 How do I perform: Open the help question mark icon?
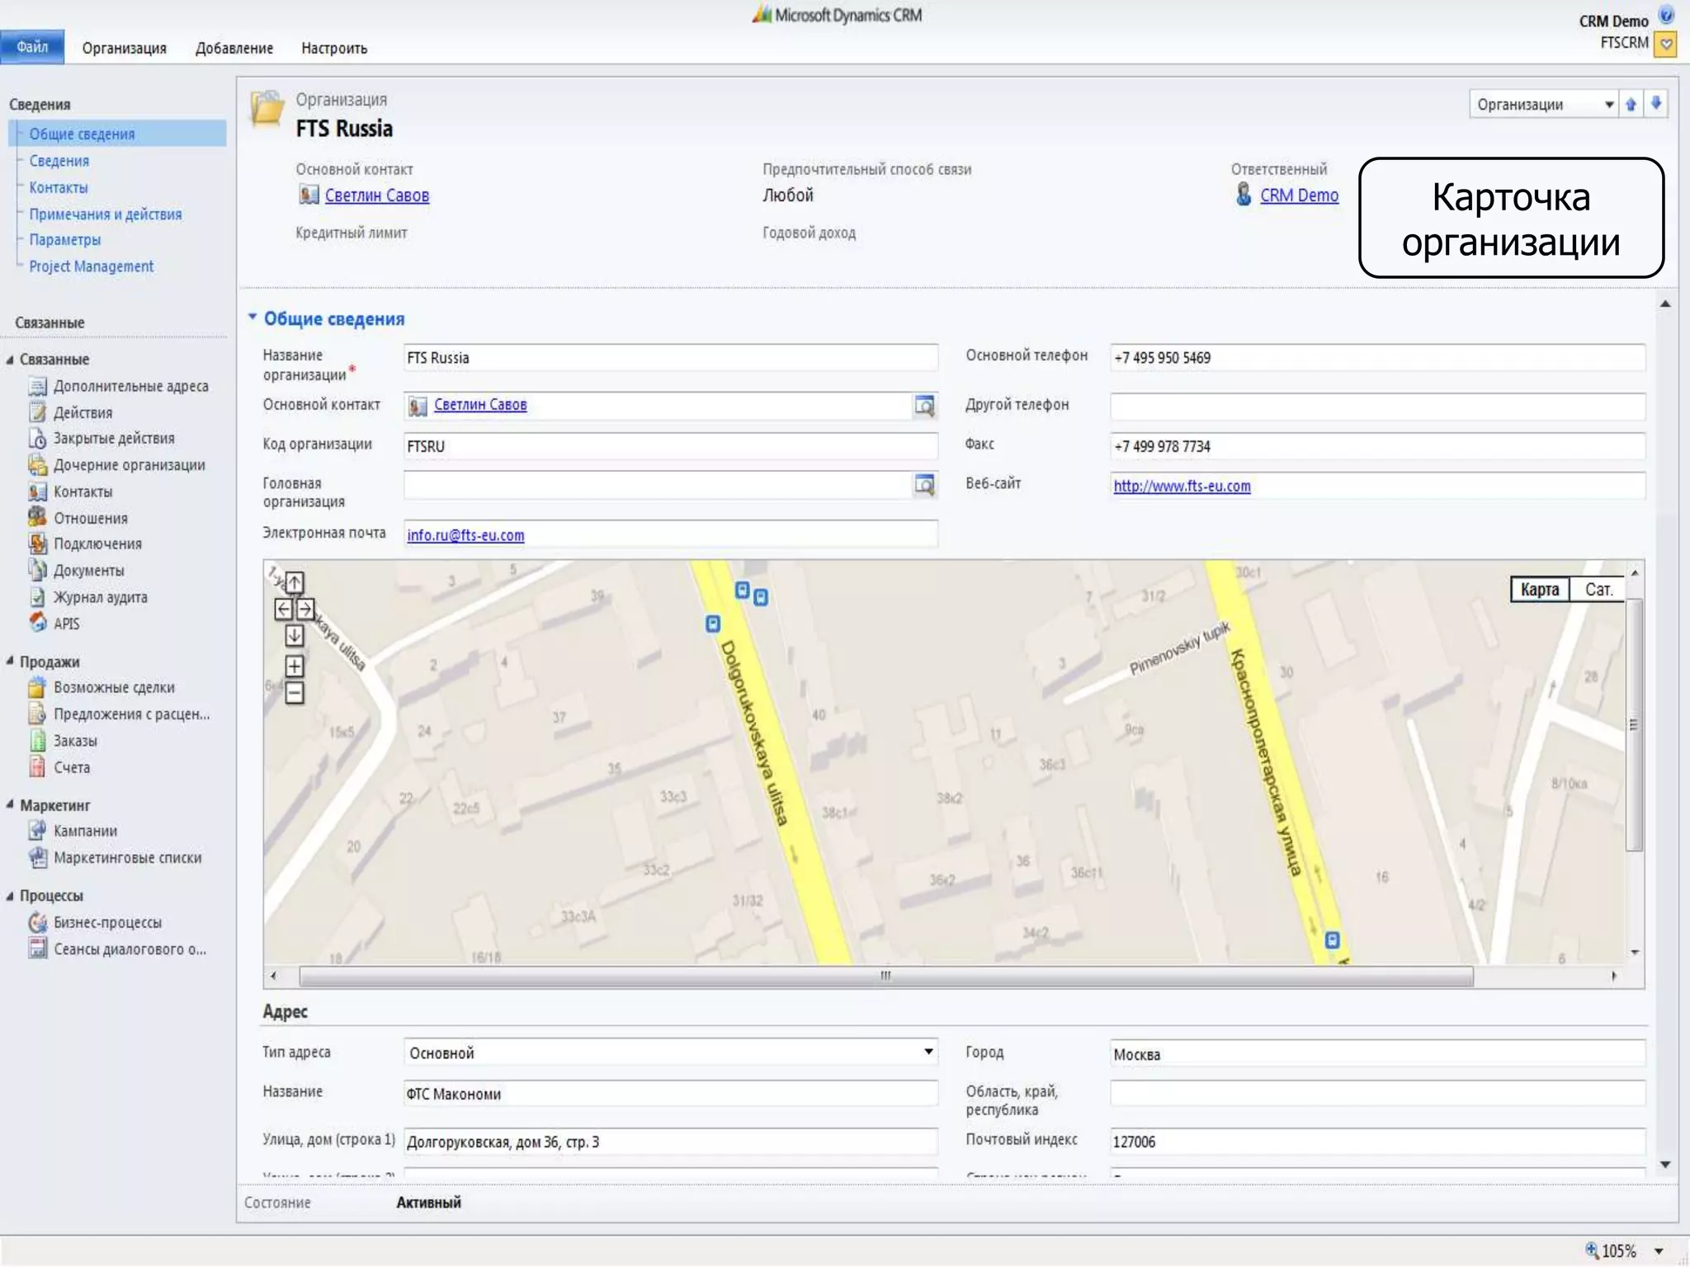point(1666,15)
